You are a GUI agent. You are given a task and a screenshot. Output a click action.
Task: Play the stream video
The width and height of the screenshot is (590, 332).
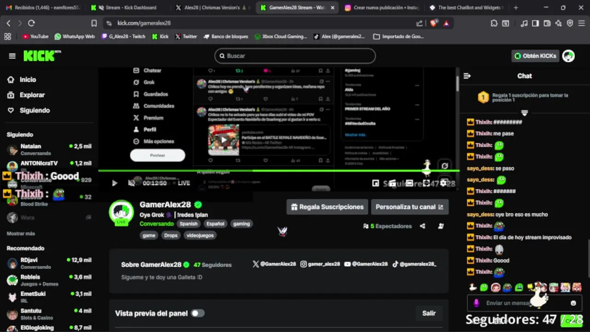[114, 183]
